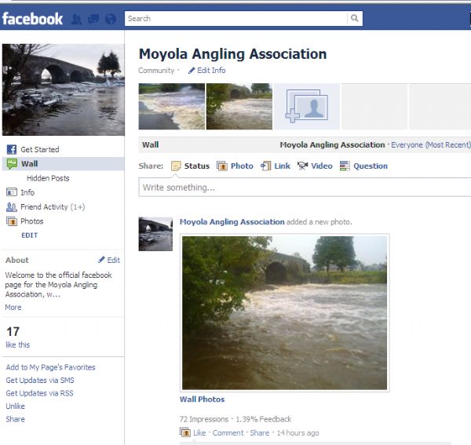Open the flooded river wall photo
471x445 pixels.
click(284, 312)
